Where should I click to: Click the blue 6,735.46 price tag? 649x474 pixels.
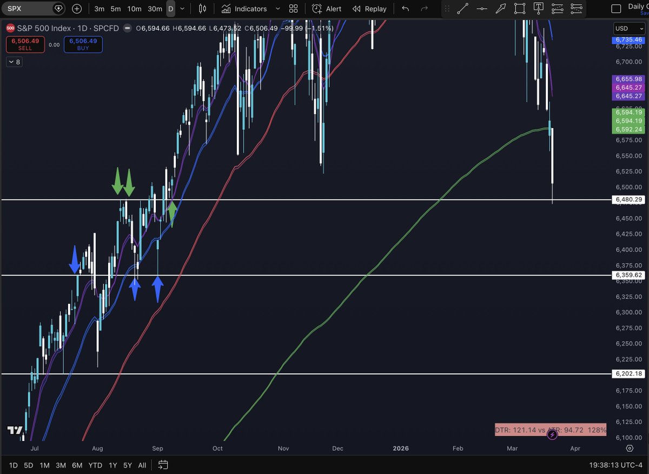629,40
